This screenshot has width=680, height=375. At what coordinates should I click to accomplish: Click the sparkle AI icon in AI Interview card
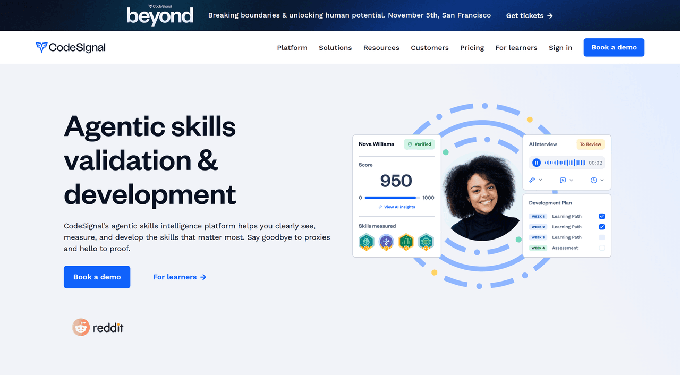(x=532, y=180)
